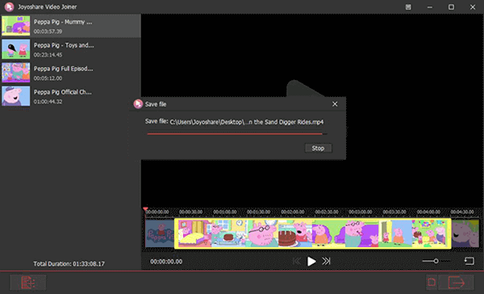The width and height of the screenshot is (484, 294).
Task: Close the Save file dialog
Action: pos(335,104)
